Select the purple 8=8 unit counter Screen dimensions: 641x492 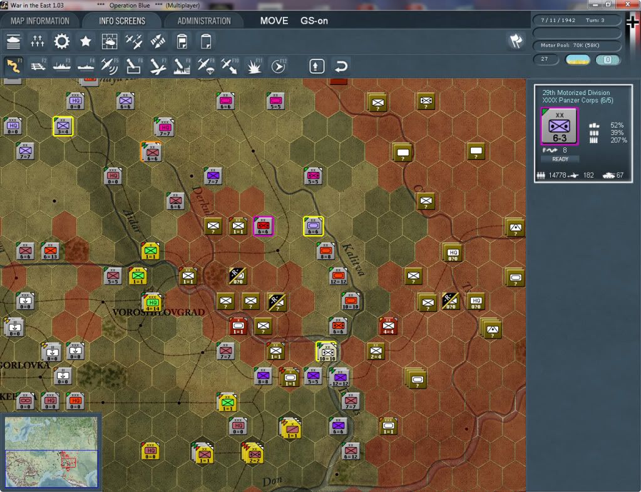pos(263,376)
